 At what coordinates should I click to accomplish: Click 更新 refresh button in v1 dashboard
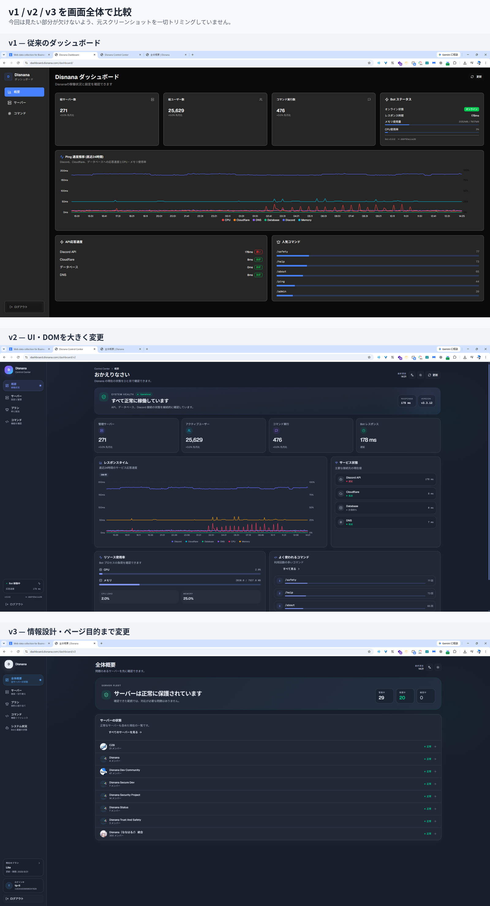[476, 77]
